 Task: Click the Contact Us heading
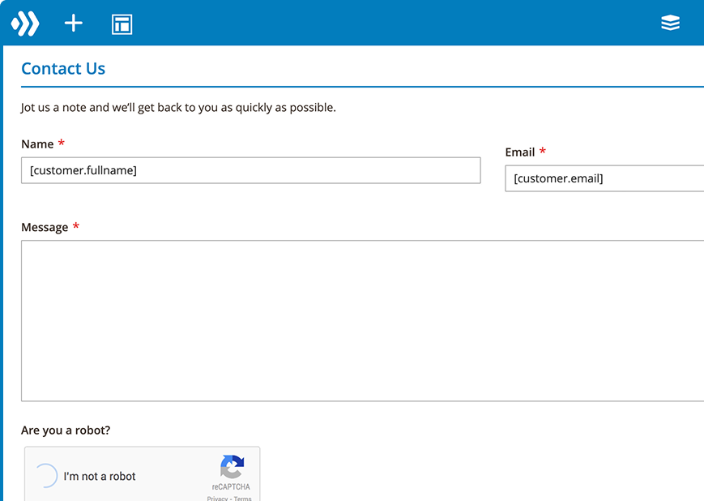pos(63,69)
